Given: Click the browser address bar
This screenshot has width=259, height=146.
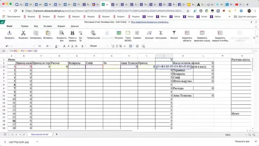Looking at the screenshot, I should 104,11.
